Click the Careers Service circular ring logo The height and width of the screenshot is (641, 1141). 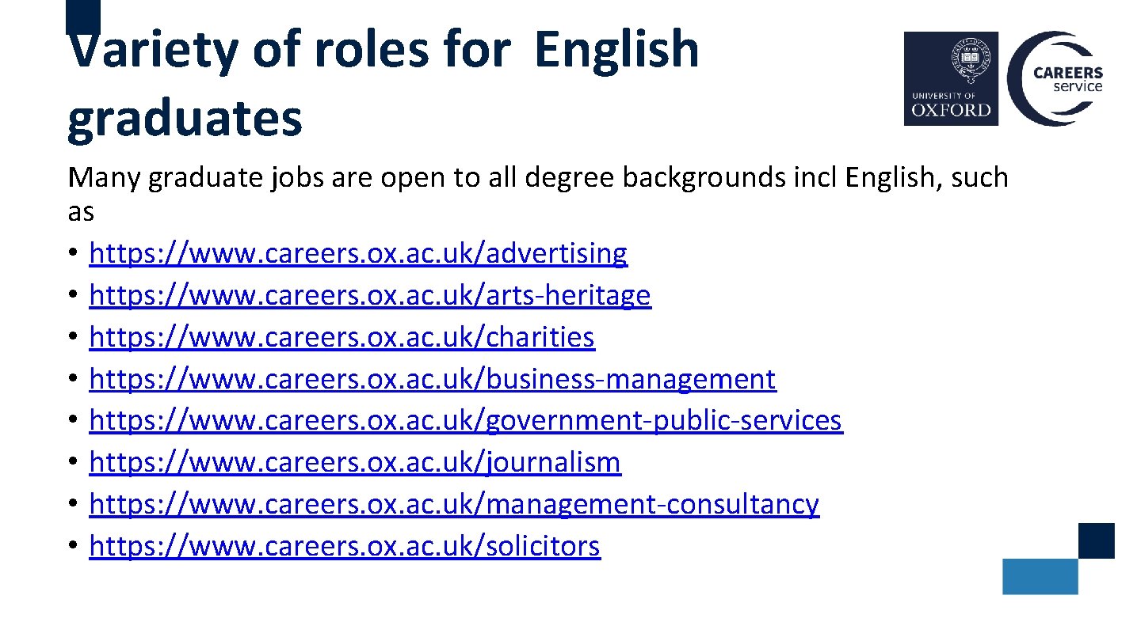click(1022, 79)
